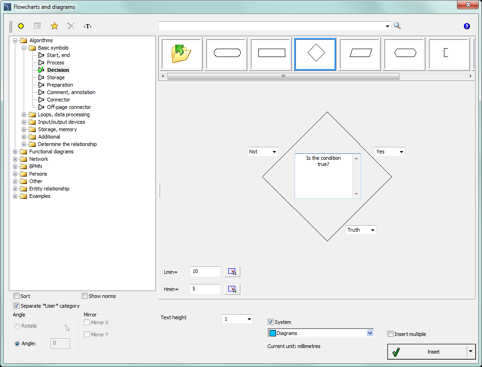Click the star favorites icon
Image resolution: width=482 pixels, height=367 pixels.
tap(54, 26)
